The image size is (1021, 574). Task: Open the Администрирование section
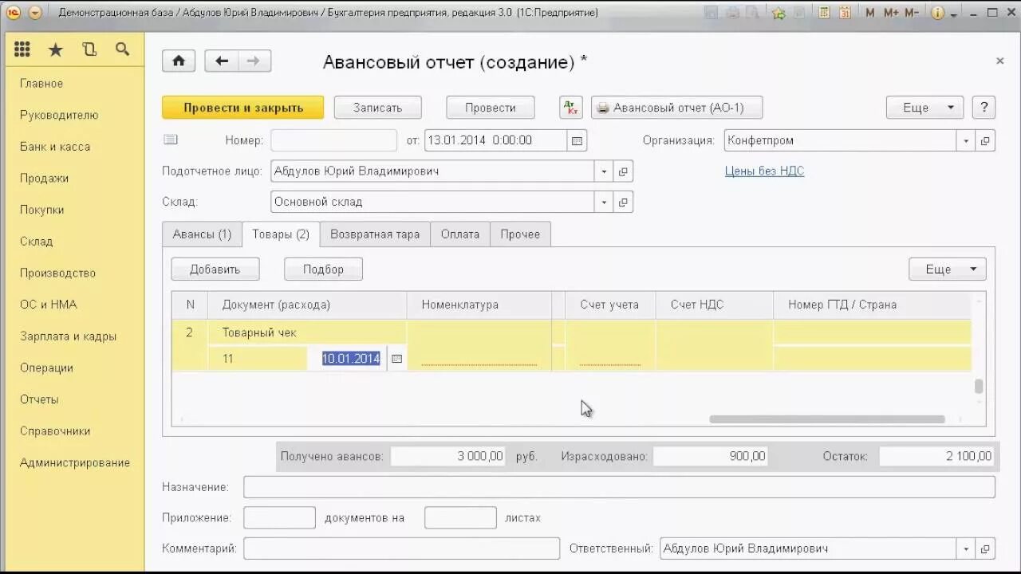[75, 462]
